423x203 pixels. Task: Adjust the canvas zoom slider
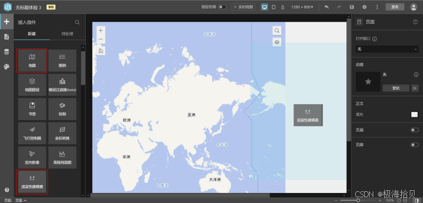coord(358,200)
